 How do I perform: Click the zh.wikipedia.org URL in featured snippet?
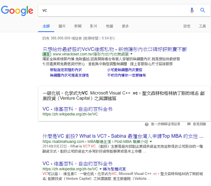tap(70, 114)
